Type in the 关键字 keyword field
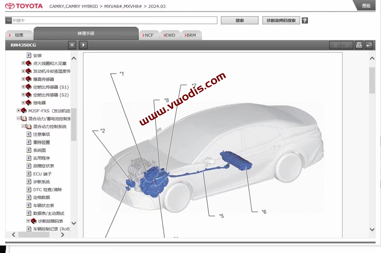This screenshot has width=381, height=253. [x=111, y=20]
